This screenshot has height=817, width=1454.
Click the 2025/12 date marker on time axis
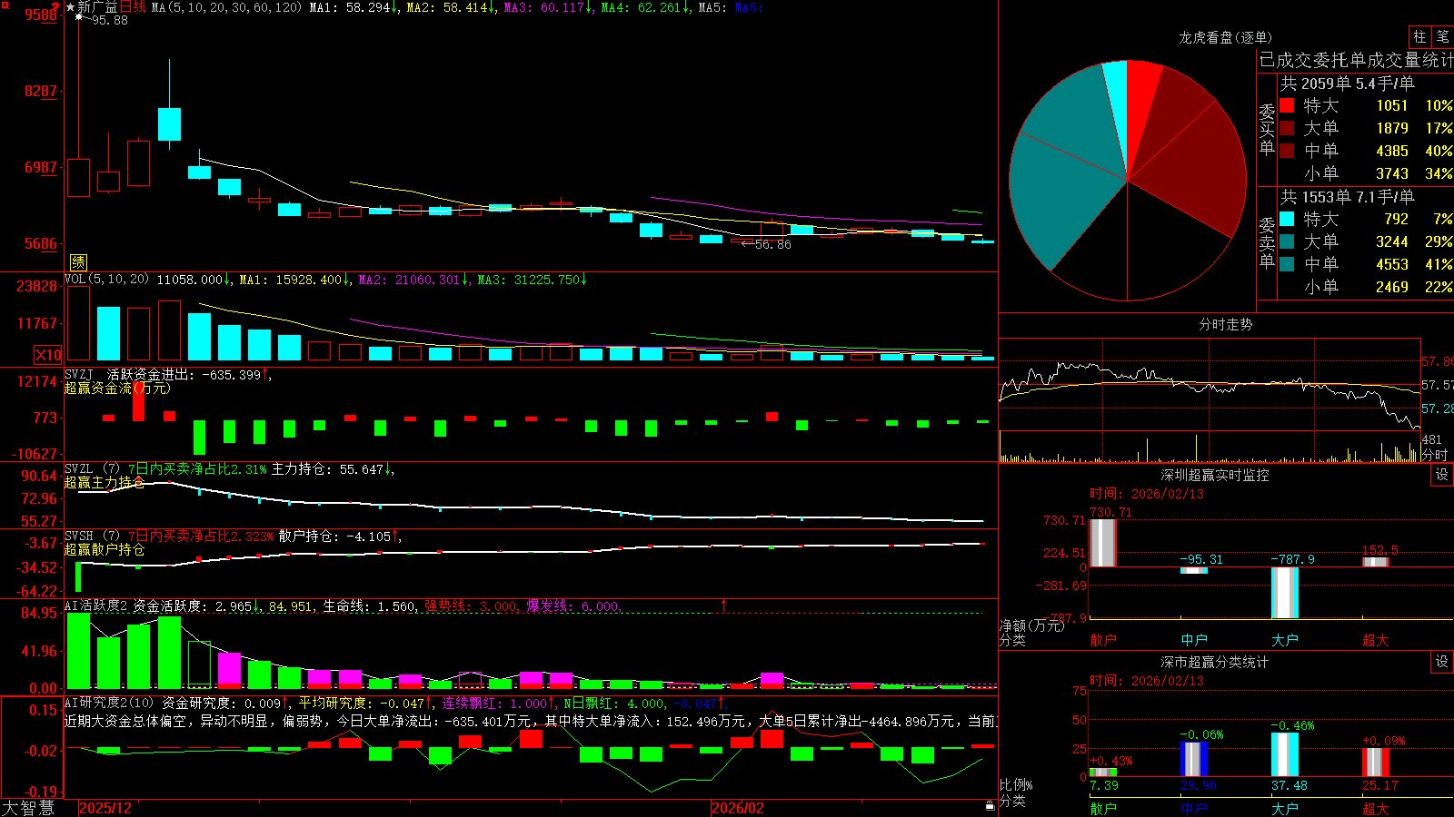105,808
